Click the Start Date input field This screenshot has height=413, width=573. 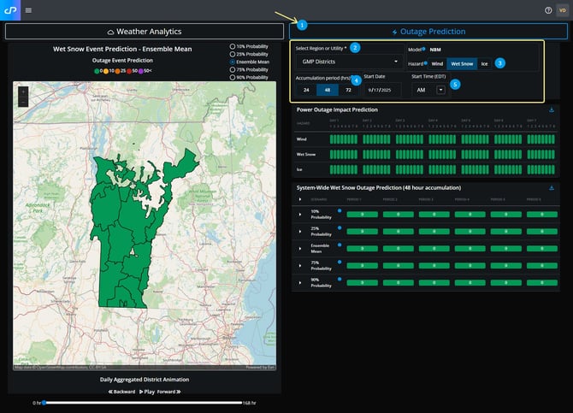(381, 90)
